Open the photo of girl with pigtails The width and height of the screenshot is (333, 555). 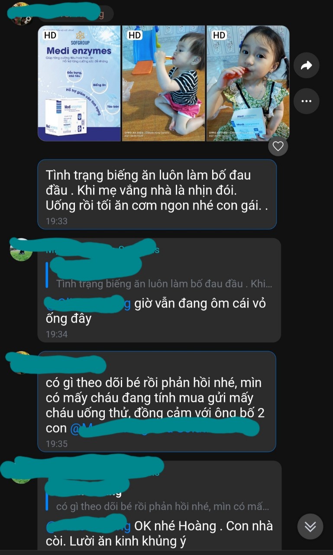pyautogui.click(x=248, y=83)
